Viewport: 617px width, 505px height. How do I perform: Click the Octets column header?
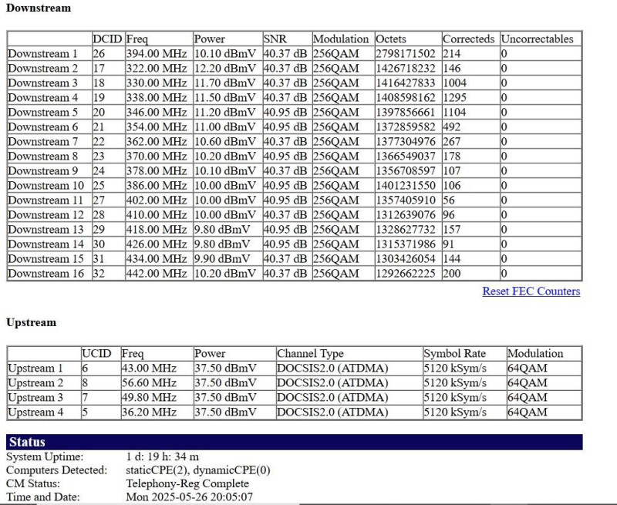pyautogui.click(x=391, y=39)
